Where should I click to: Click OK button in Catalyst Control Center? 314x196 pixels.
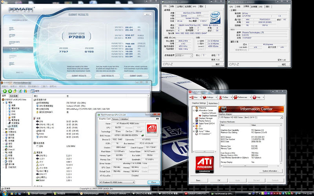pyautogui.click(x=219, y=180)
